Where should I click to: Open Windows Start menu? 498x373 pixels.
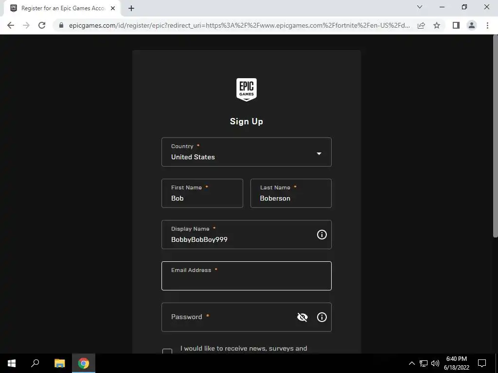pos(12,363)
